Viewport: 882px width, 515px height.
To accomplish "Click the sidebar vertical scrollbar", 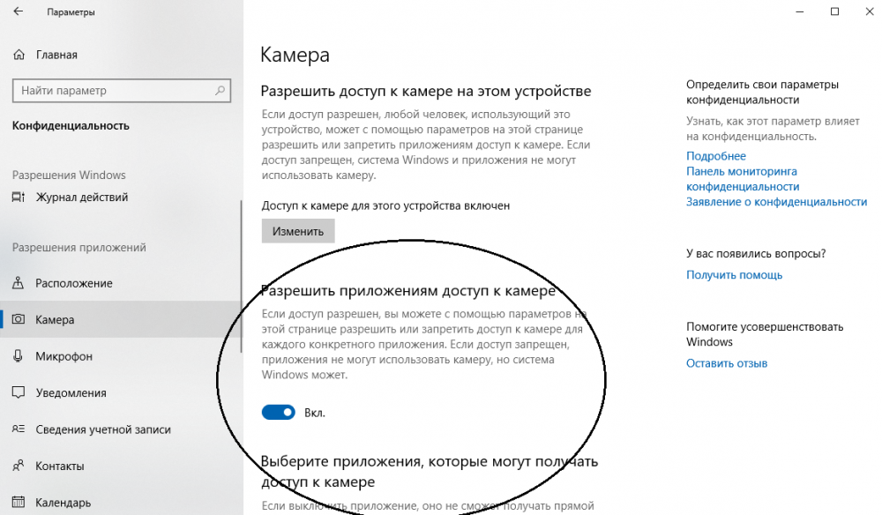I will tap(242, 275).
